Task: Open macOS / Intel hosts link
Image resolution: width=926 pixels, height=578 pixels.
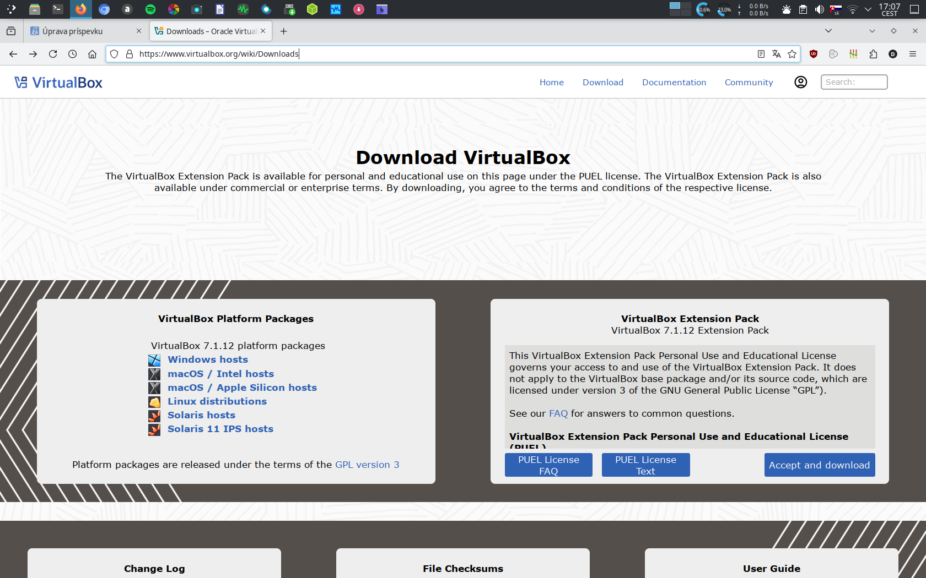Action: coord(220,374)
